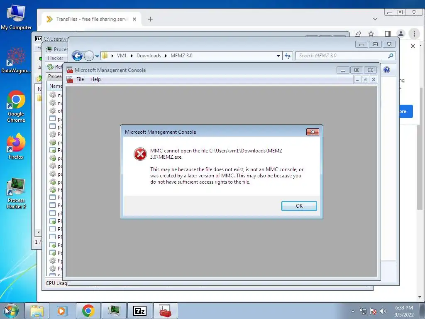Image resolution: width=425 pixels, height=319 pixels.
Task: Show hidden system tray icons
Action: click(x=353, y=311)
